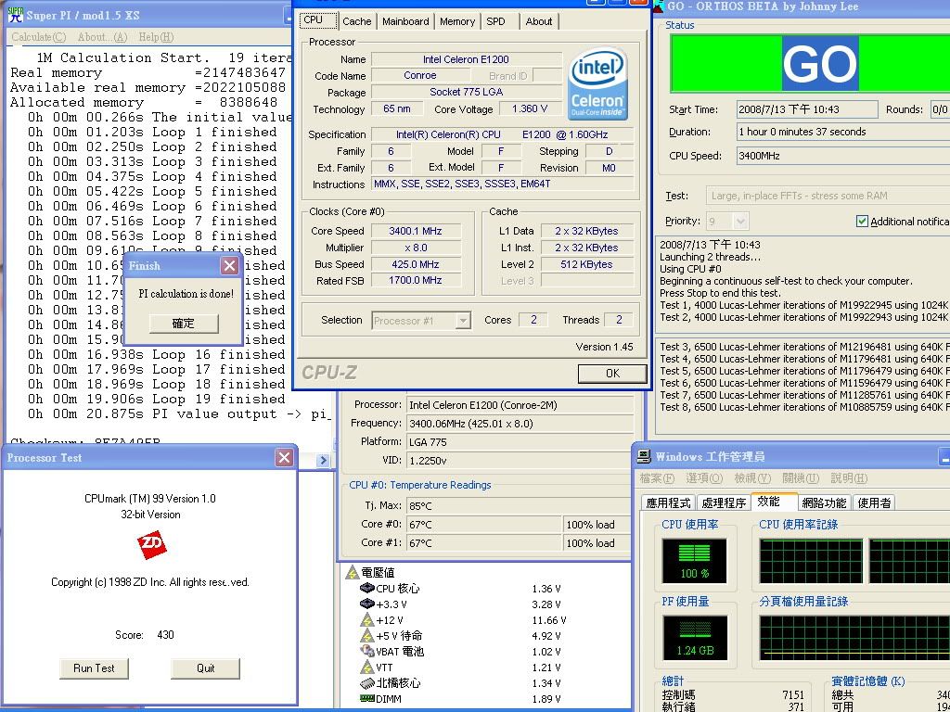950x712 pixels.
Task: Switch to 應用程式 tab in Task Manager
Action: (668, 502)
